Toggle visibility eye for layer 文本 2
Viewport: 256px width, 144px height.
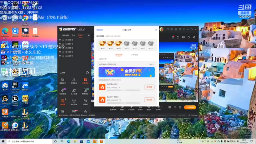click(x=60, y=52)
